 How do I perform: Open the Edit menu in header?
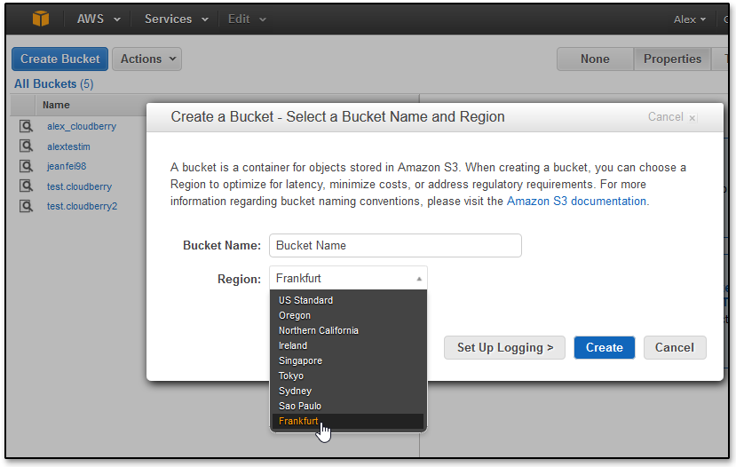[x=246, y=19]
